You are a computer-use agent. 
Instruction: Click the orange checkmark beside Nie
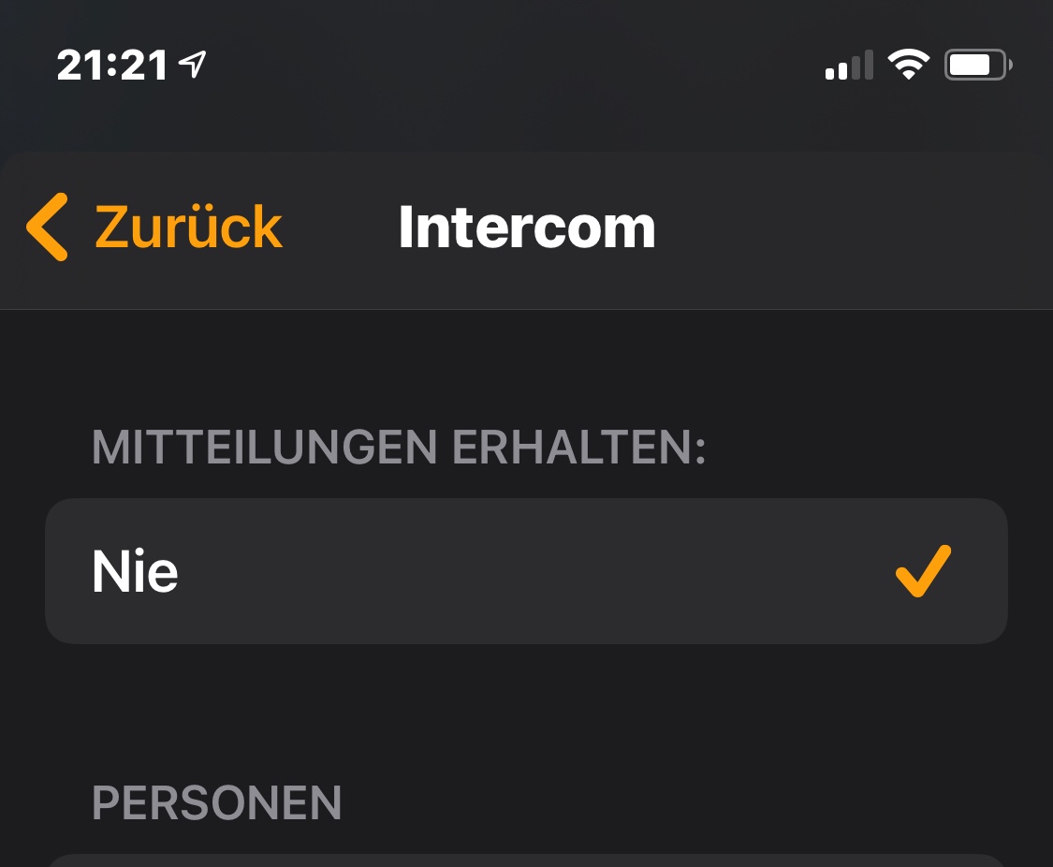click(x=923, y=570)
